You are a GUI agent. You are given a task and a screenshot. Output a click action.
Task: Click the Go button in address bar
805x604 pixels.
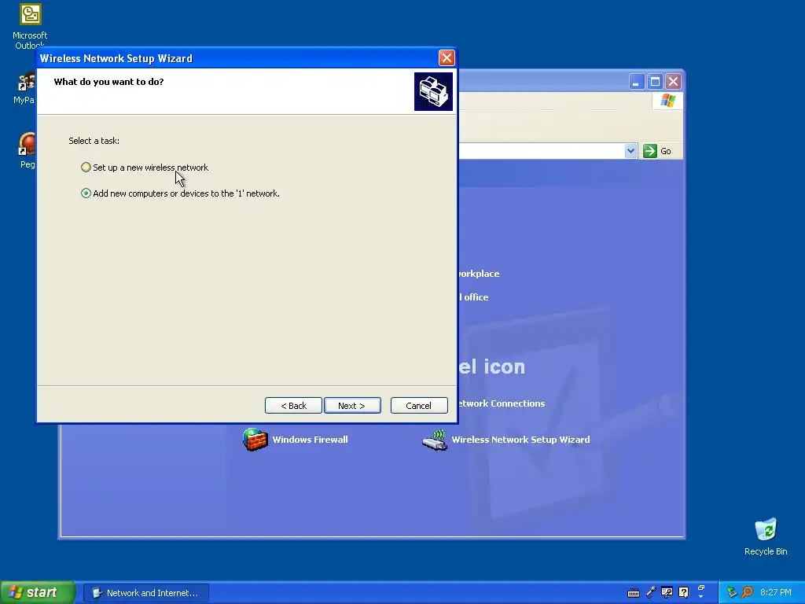[658, 151]
